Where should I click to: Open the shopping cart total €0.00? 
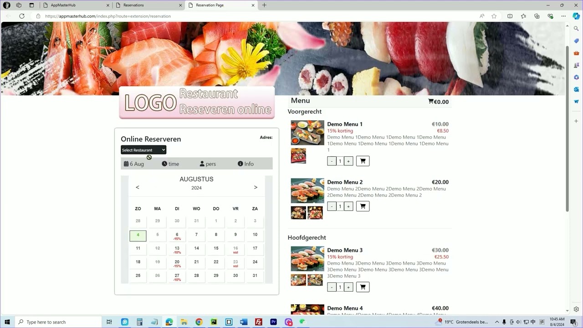[438, 102]
